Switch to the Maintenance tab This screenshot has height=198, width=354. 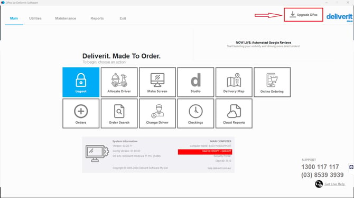coord(66,18)
